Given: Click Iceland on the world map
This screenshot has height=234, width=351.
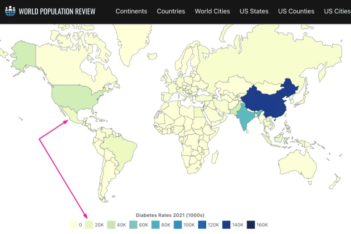Looking at the screenshot, I should [152, 56].
